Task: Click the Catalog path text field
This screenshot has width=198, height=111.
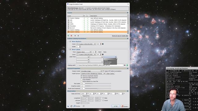Action: point(100,65)
